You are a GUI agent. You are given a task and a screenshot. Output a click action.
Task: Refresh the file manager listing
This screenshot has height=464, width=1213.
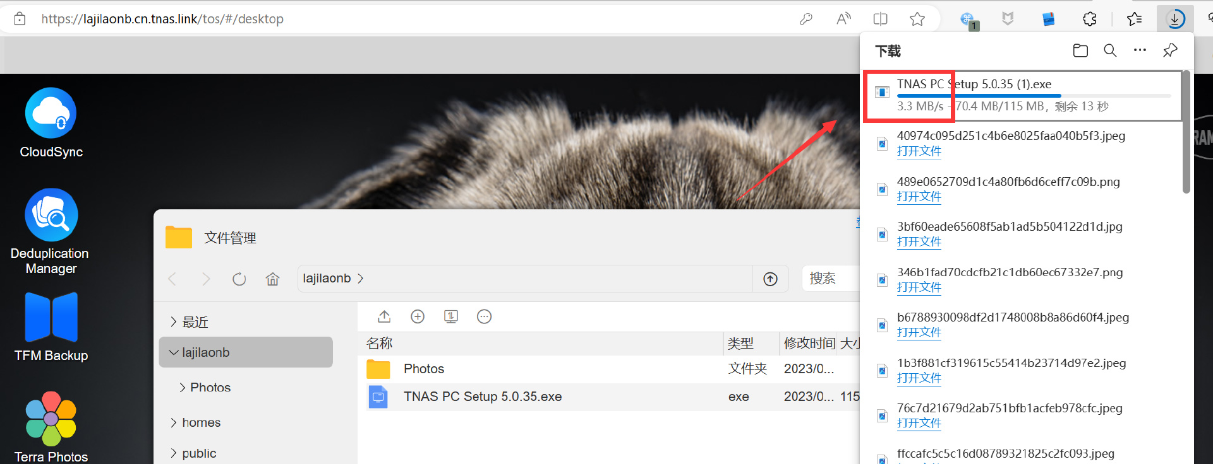tap(239, 279)
